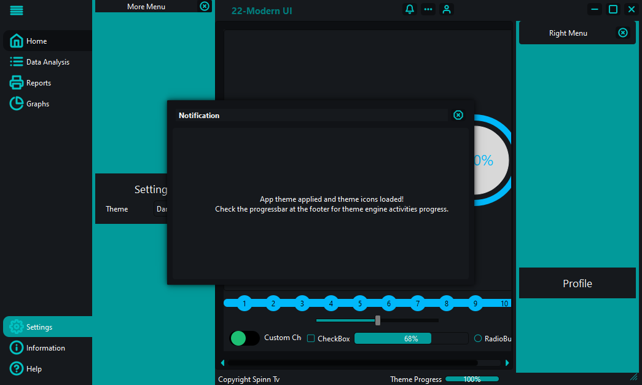Click the Profile button
The height and width of the screenshot is (385, 642).
(577, 284)
